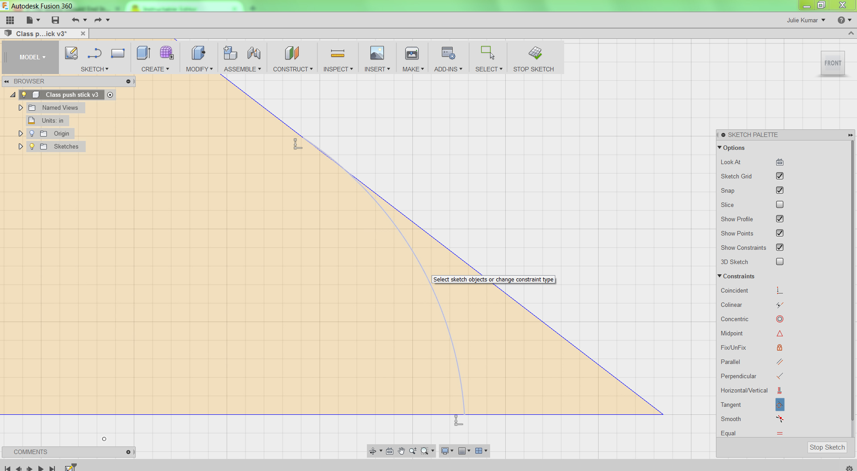Click the Look At icon in palette
857x471 pixels.
click(780, 162)
